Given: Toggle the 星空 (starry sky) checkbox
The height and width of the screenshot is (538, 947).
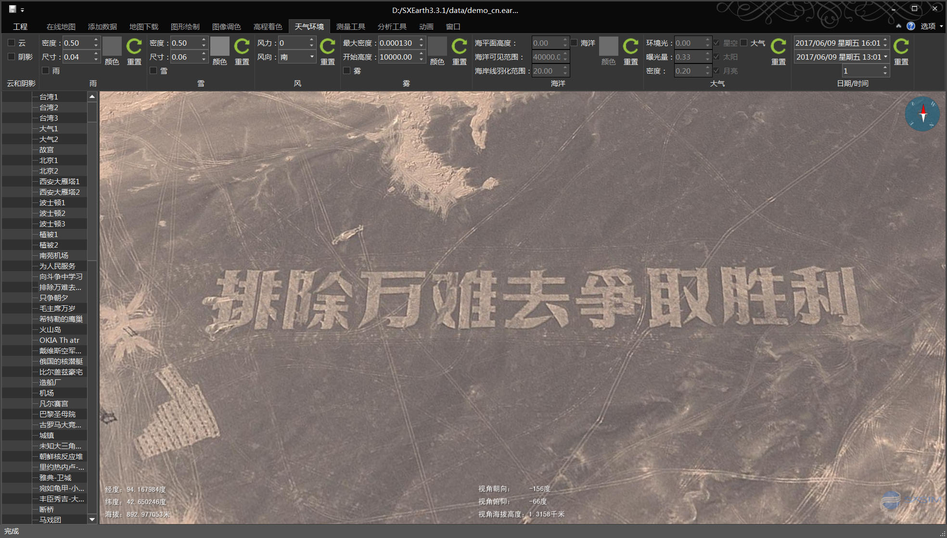Looking at the screenshot, I should pos(717,43).
